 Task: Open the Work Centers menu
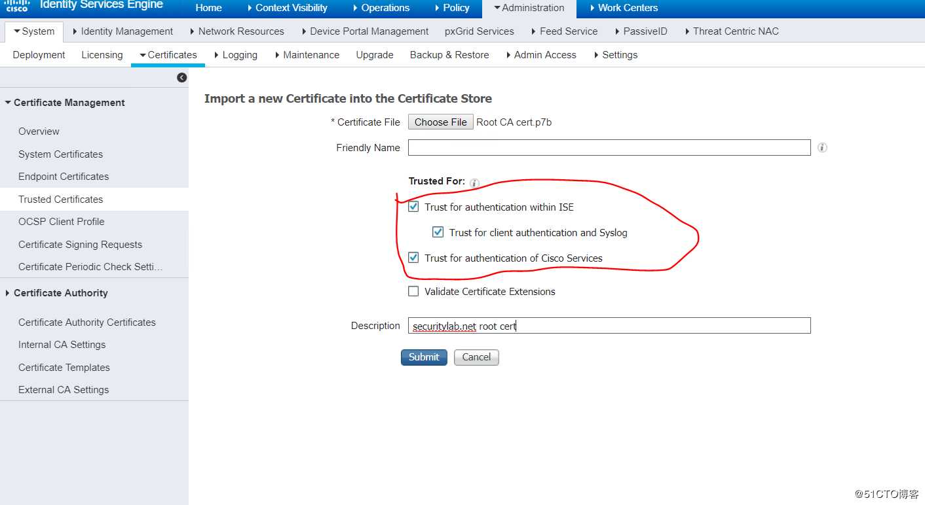(623, 8)
